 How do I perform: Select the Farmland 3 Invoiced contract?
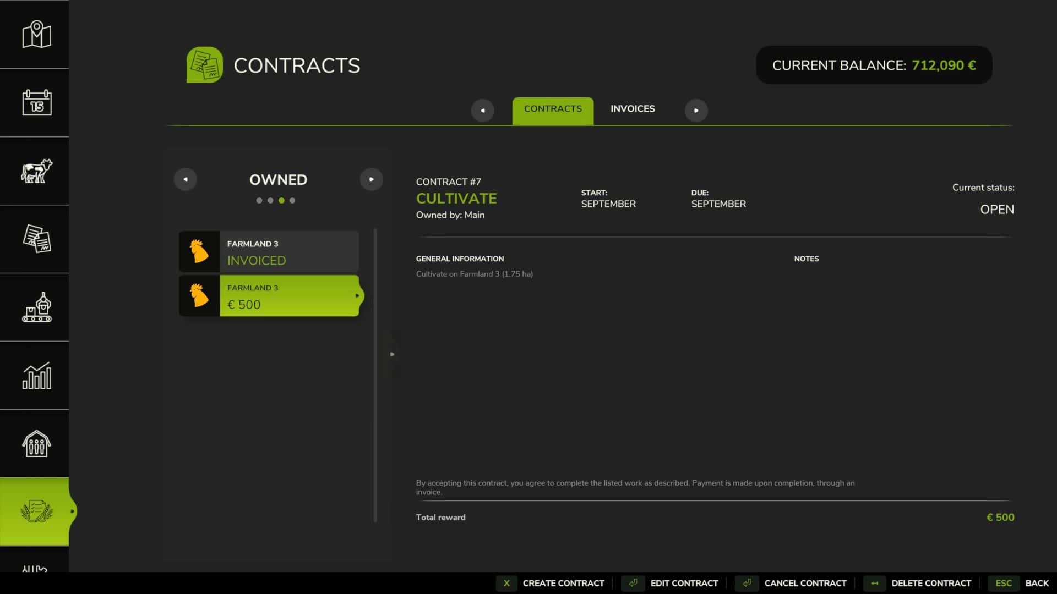[x=269, y=252]
